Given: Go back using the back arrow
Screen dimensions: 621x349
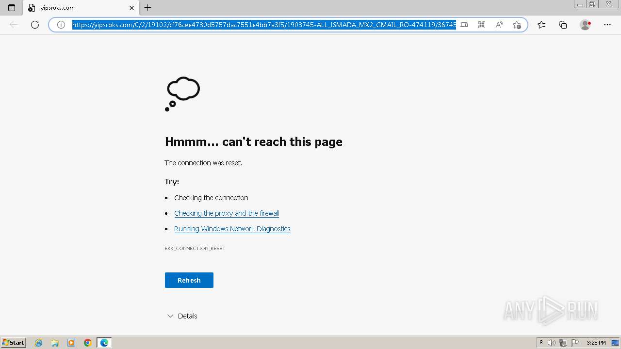Looking at the screenshot, I should pyautogui.click(x=14, y=25).
